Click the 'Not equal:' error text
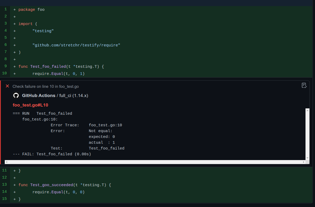The height and width of the screenshot is (207, 315). click(x=100, y=131)
